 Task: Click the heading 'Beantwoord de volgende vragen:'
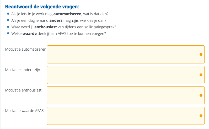point(42,7)
